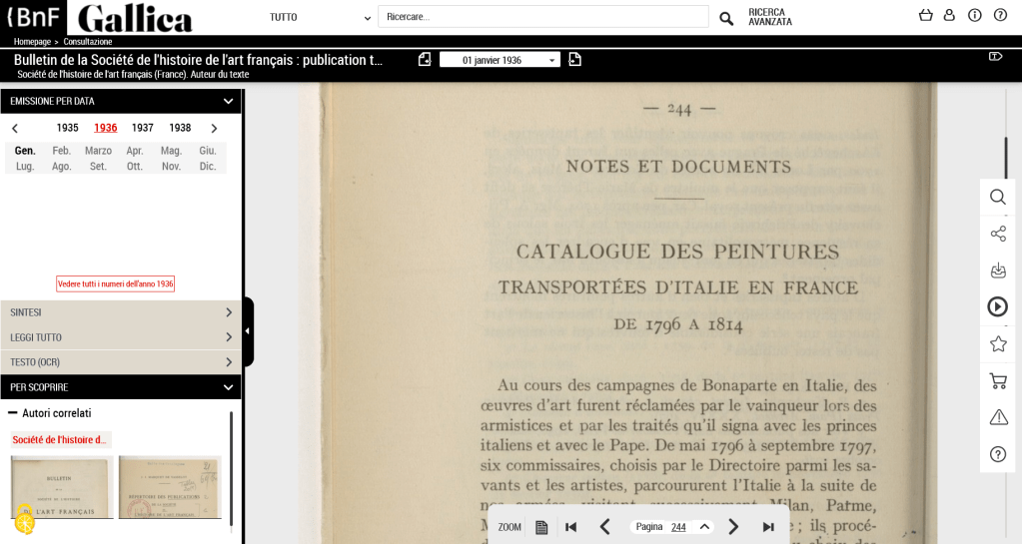This screenshot has height=544, width=1022.
Task: Expand the 'Testo (OCR)' panel
Action: click(120, 362)
